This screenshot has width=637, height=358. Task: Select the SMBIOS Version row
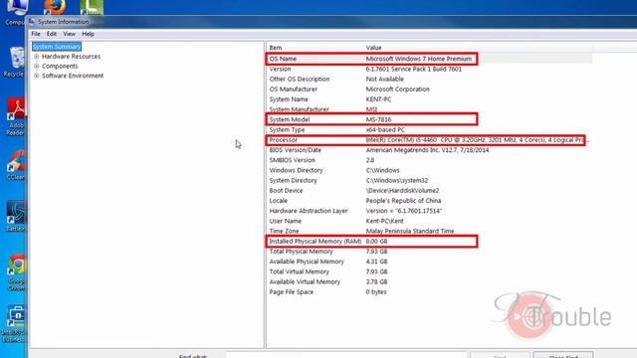tap(429, 160)
